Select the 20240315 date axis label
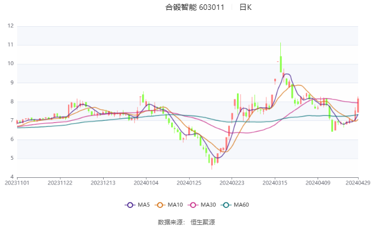Screen dimensions: 373x226 coord(275,183)
